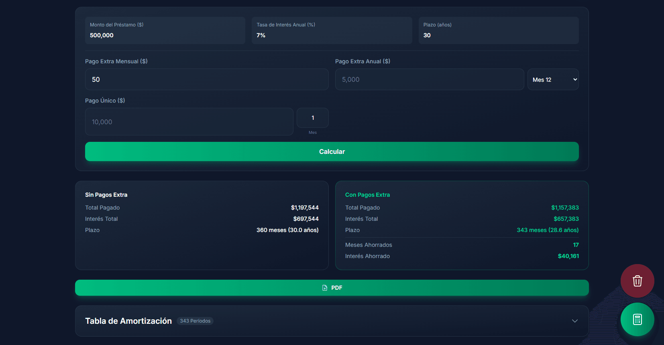Screen dimensions: 664x345
Task: Click the PDF document icon
Action: (325, 288)
